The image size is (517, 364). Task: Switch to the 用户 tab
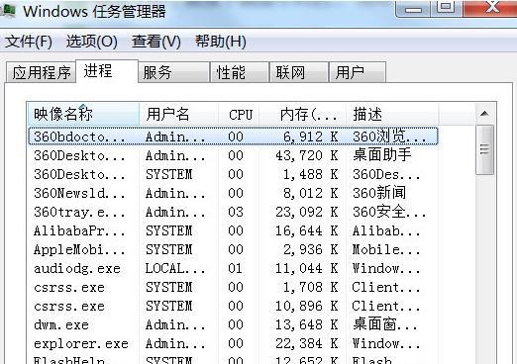click(x=358, y=72)
